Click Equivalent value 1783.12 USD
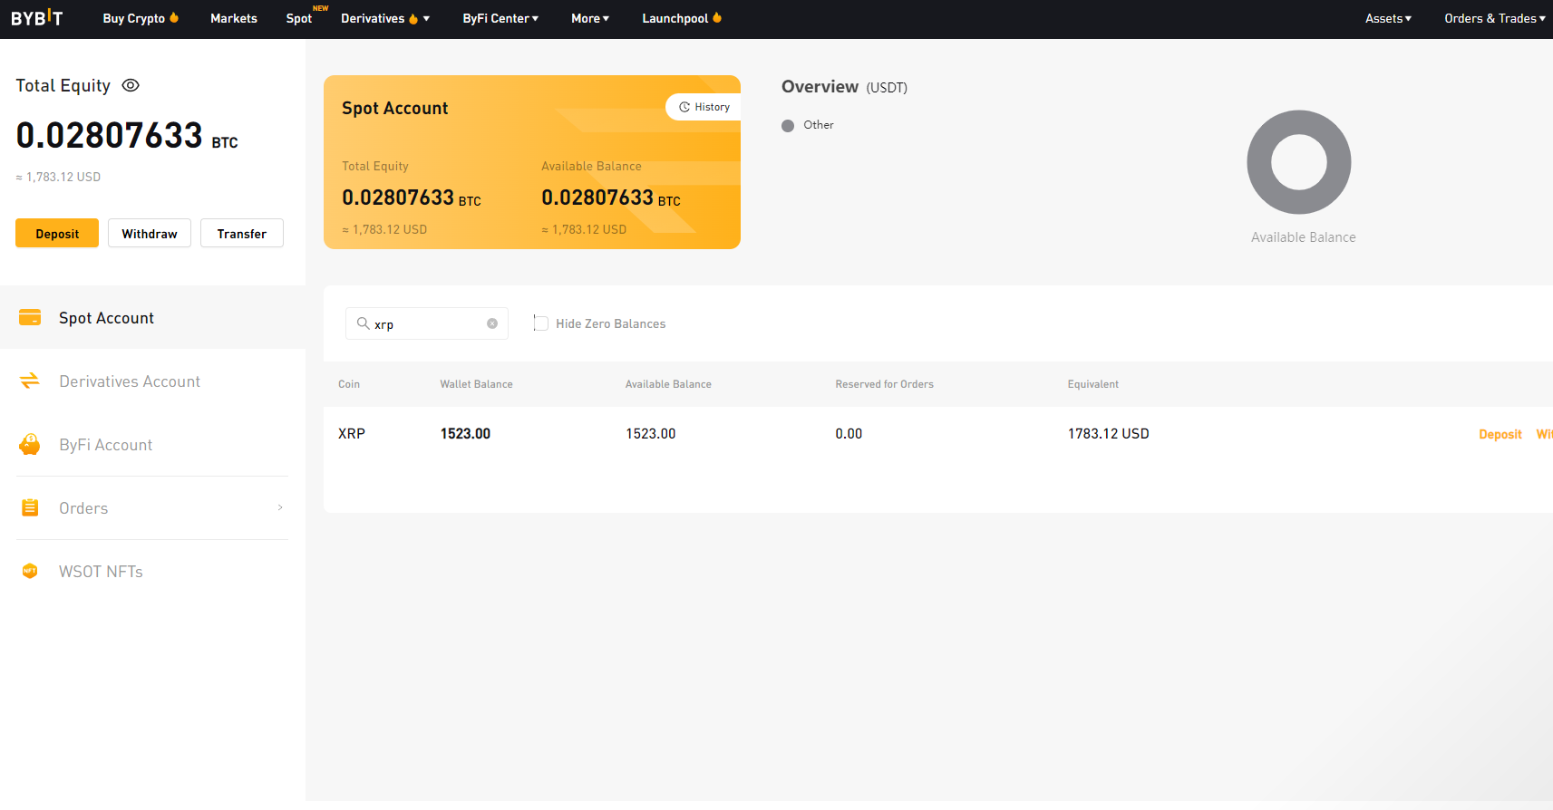The height and width of the screenshot is (810, 1553). (1108, 434)
